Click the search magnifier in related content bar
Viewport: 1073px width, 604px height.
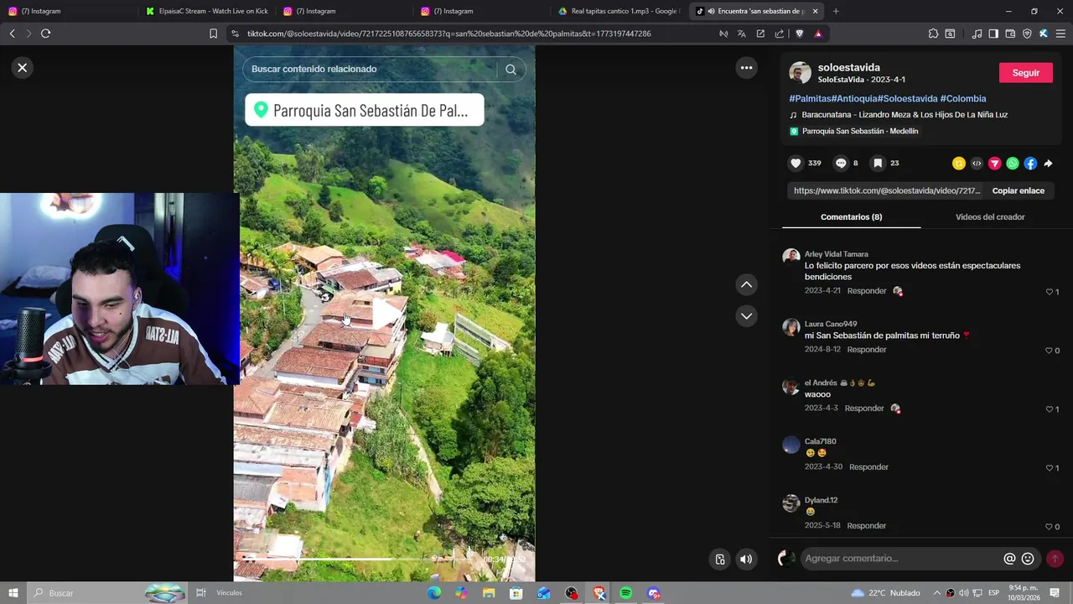[x=511, y=69]
